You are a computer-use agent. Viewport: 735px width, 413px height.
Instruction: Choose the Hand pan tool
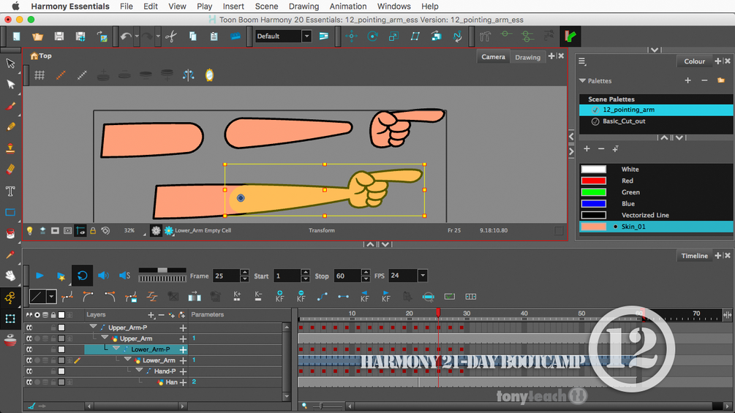point(10,276)
